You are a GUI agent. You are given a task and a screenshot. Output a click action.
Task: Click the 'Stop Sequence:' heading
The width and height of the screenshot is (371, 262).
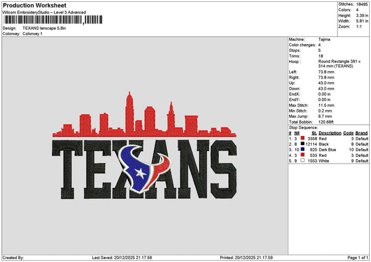(304, 128)
